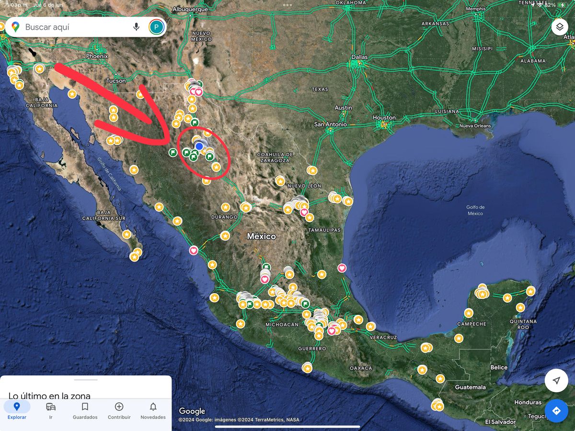Open Lo último en la zona panel

[49, 396]
